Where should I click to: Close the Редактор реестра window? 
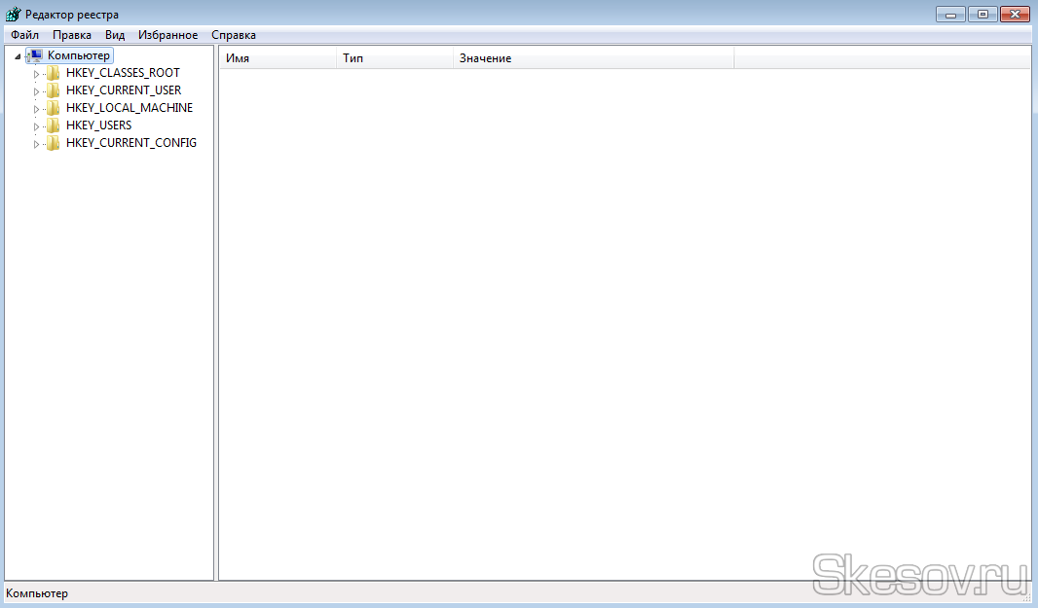1015,14
